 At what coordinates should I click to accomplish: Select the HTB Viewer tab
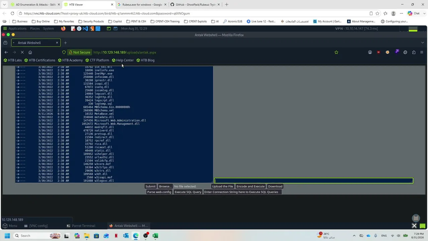(88, 5)
